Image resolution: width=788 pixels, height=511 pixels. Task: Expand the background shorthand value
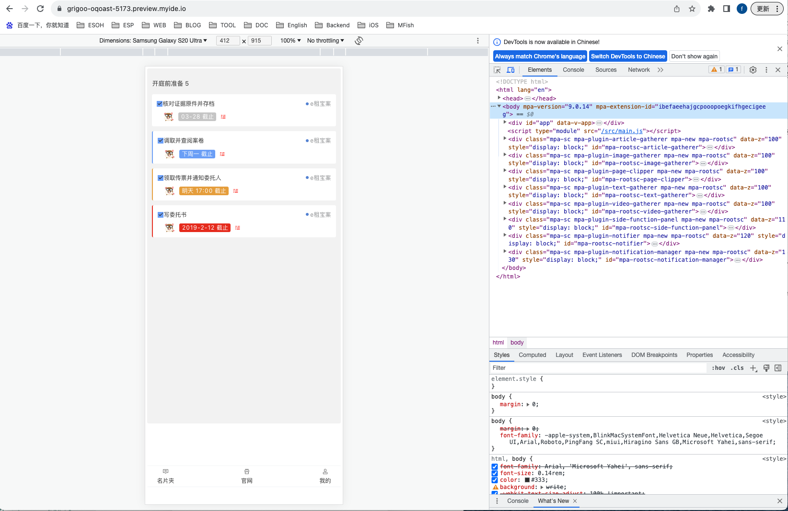(542, 487)
